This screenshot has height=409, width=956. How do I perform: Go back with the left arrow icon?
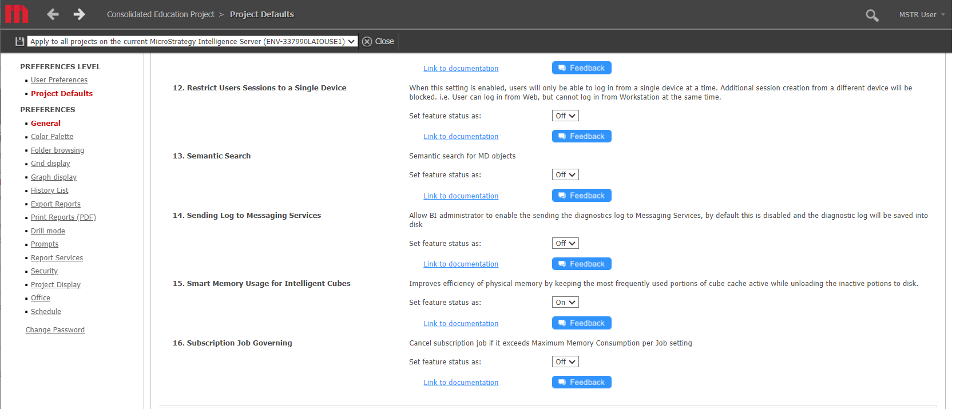[53, 14]
